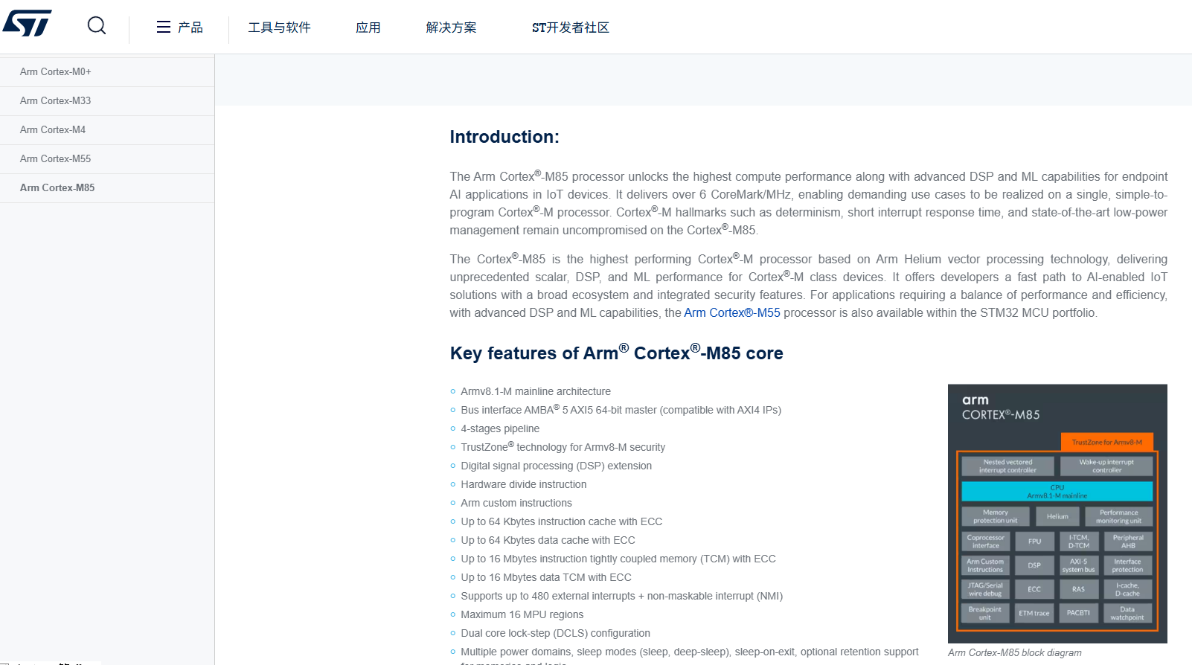Open the 产品 menu
This screenshot has width=1192, height=665.
coord(190,28)
